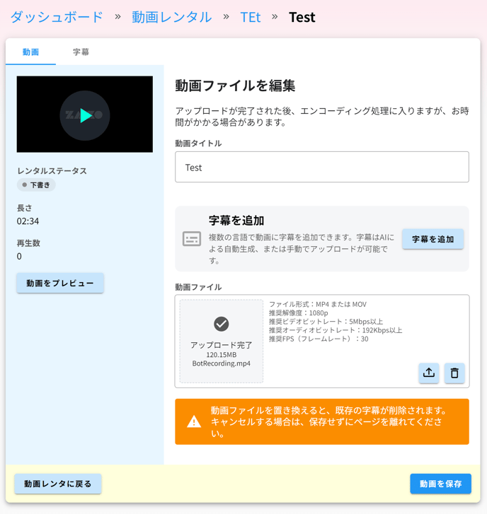Screen dimensions: 487x514
Task: Click the アップロード完了 drop zone
Action: 221,341
